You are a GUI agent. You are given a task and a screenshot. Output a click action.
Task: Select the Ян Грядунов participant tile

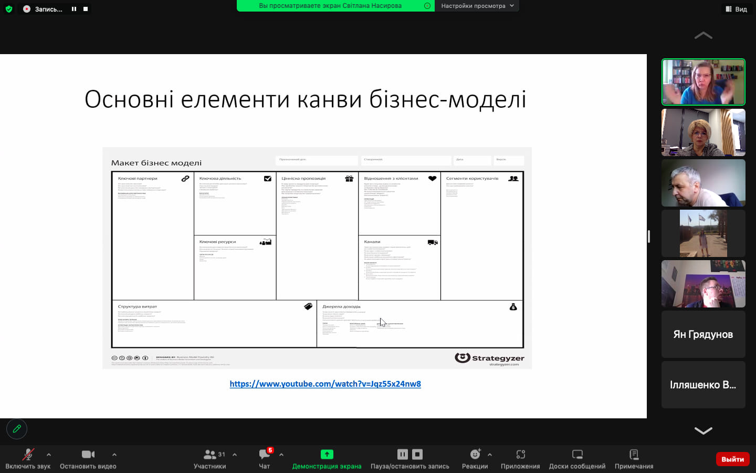[x=703, y=334]
